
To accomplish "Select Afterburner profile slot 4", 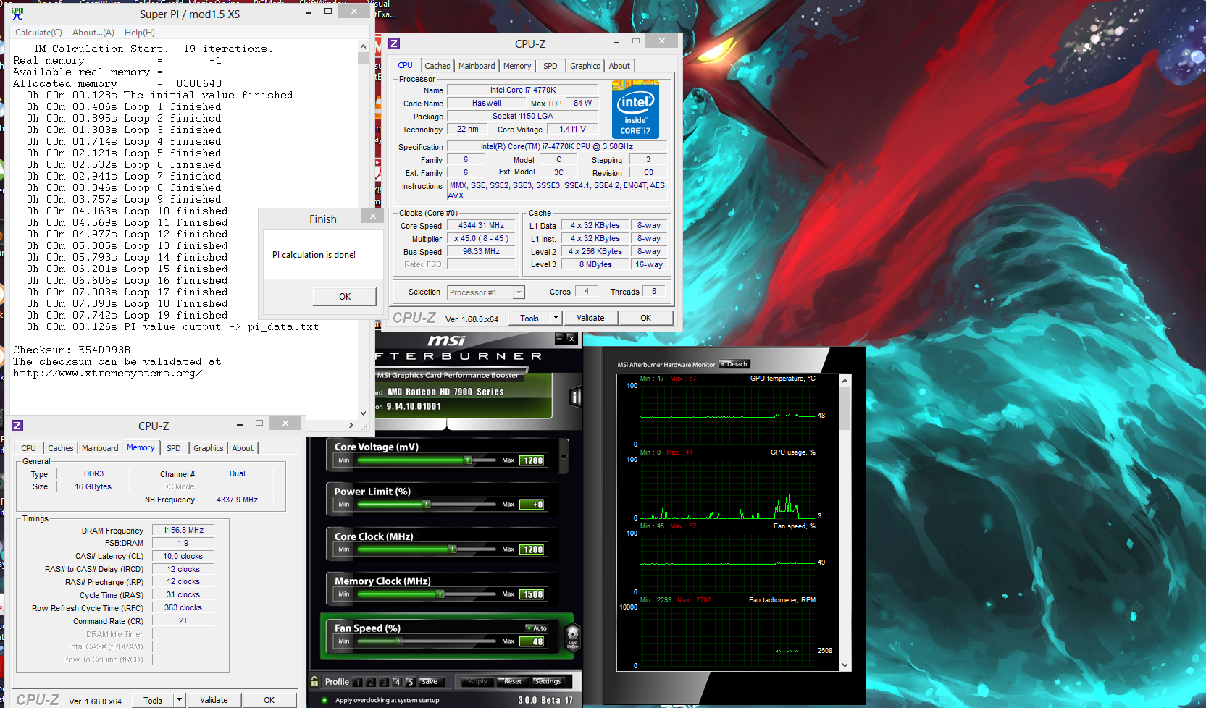I will [397, 682].
